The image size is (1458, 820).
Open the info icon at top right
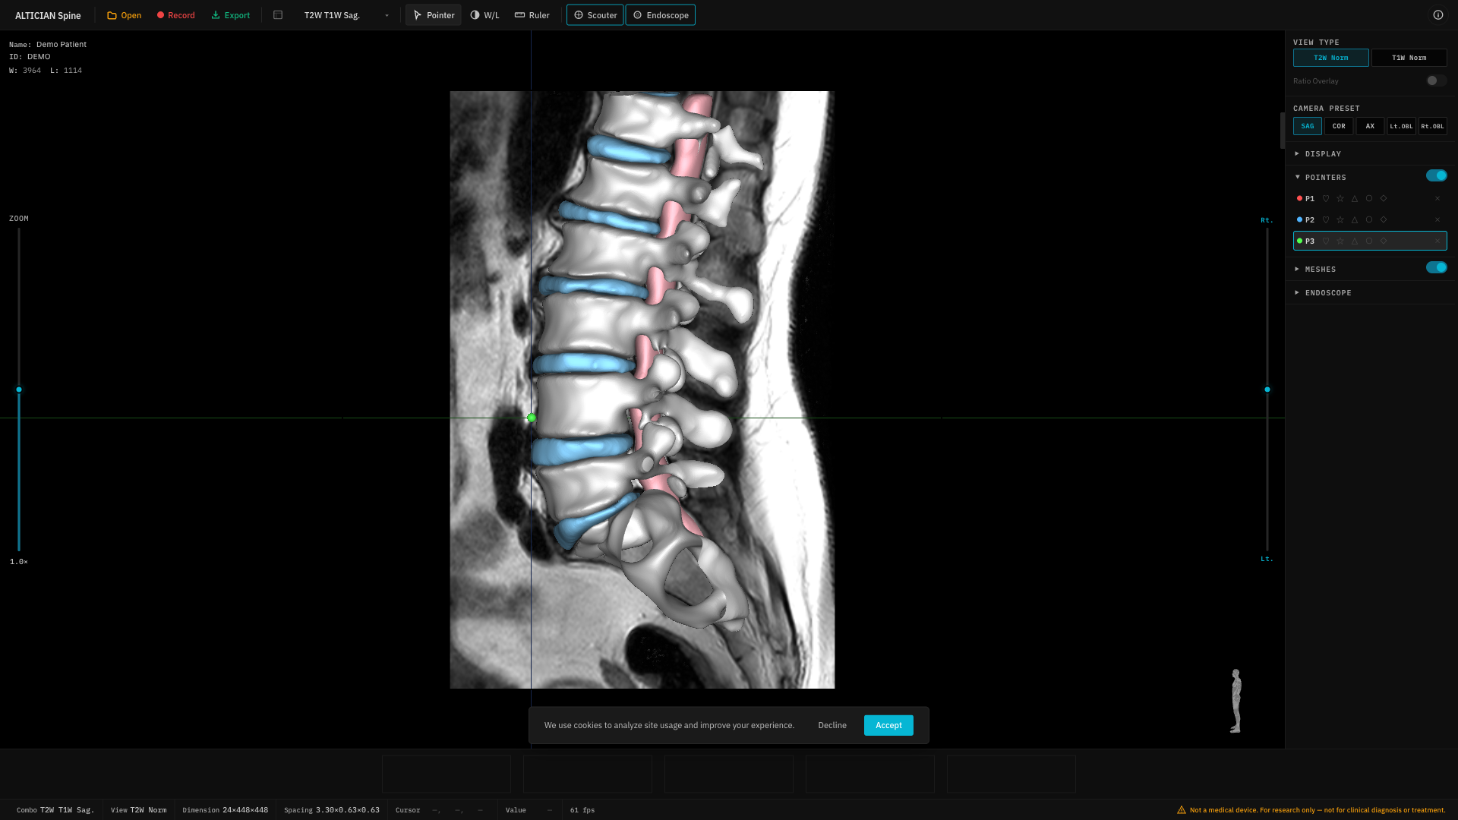[1438, 15]
